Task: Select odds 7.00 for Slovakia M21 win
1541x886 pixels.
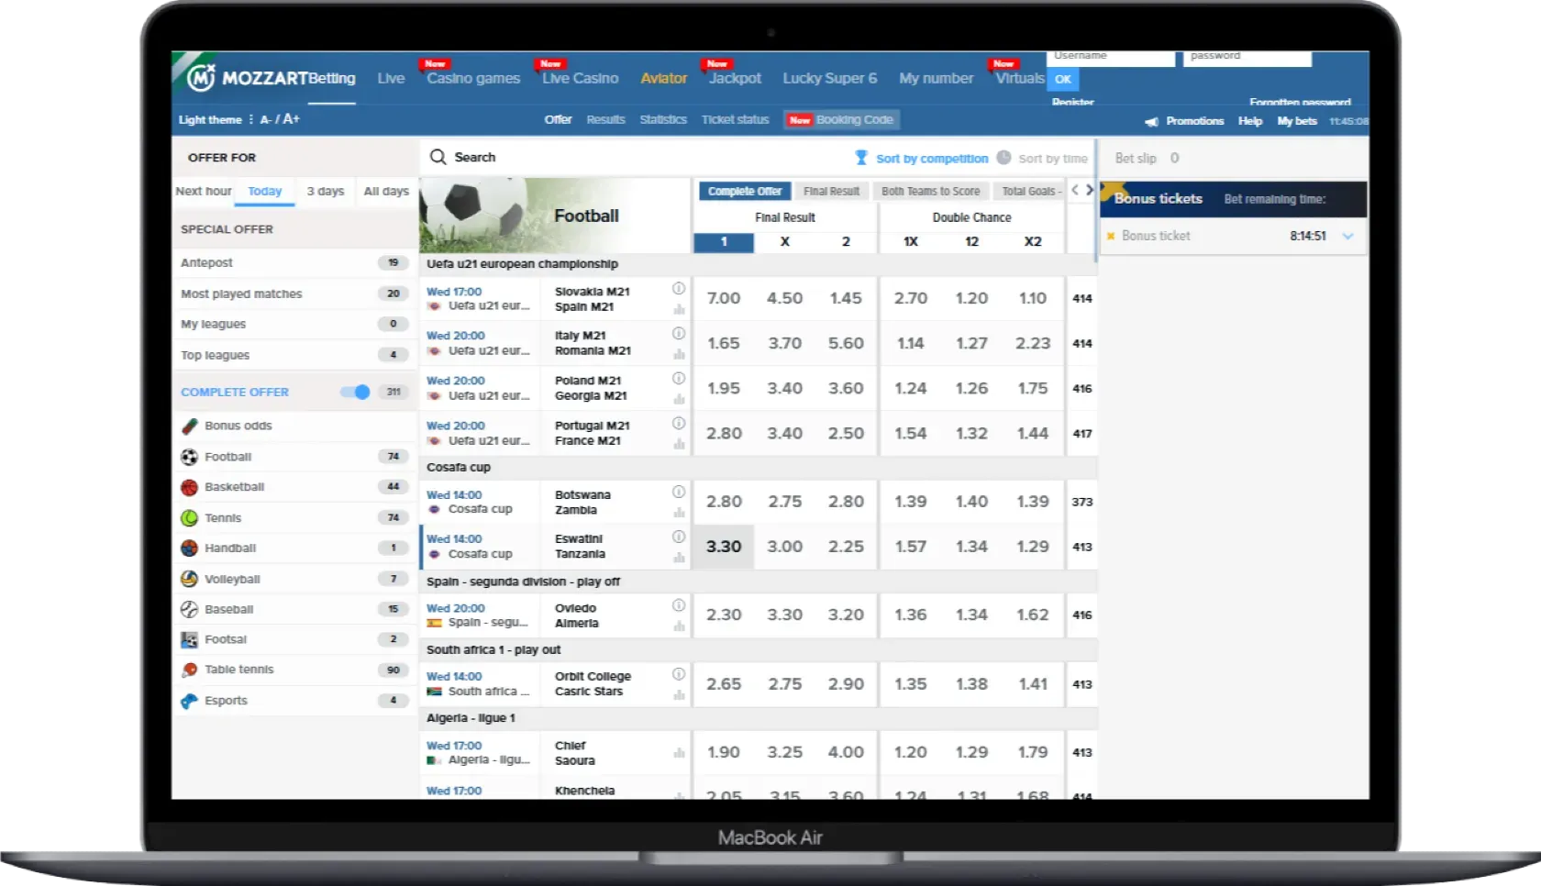Action: [724, 298]
